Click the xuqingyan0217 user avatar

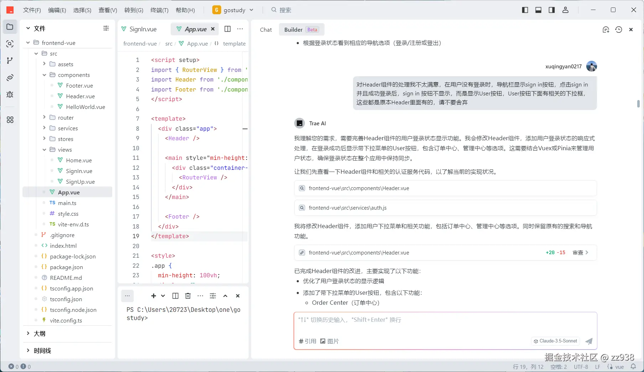(592, 66)
